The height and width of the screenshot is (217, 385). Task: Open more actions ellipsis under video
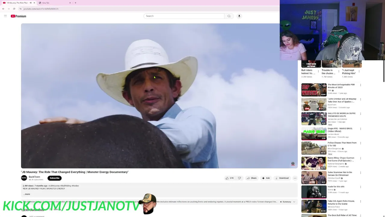pyautogui.click(x=295, y=178)
